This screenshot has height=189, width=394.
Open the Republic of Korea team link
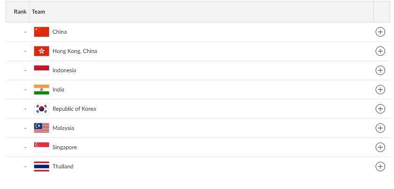(x=74, y=109)
